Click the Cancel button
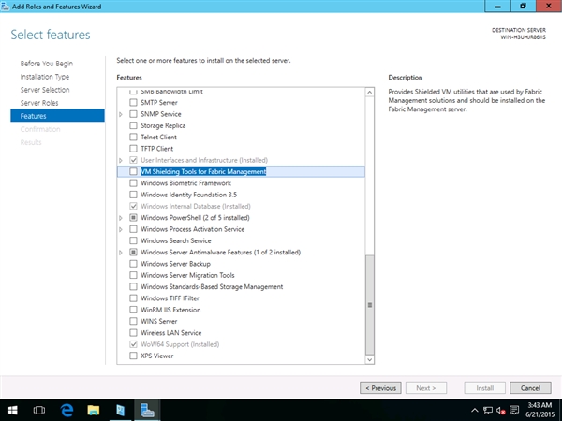The height and width of the screenshot is (421, 562). pos(530,388)
